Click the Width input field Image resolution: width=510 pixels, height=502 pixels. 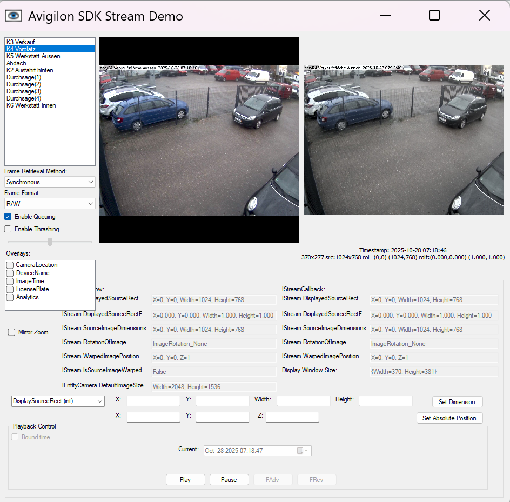[x=303, y=401]
